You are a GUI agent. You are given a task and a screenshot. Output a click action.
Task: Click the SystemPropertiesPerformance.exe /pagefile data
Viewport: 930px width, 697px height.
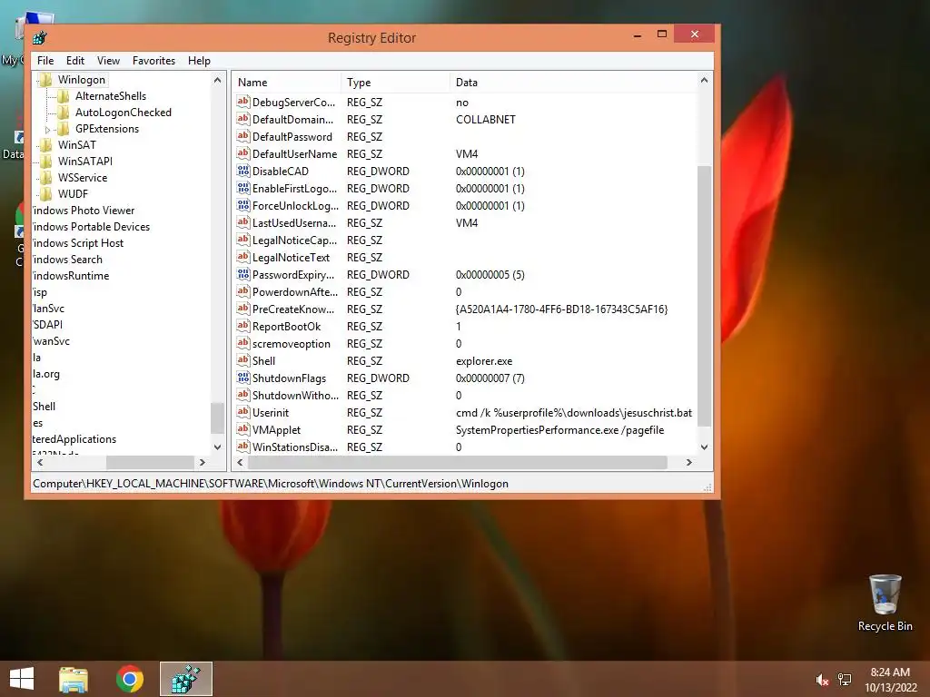click(x=559, y=429)
